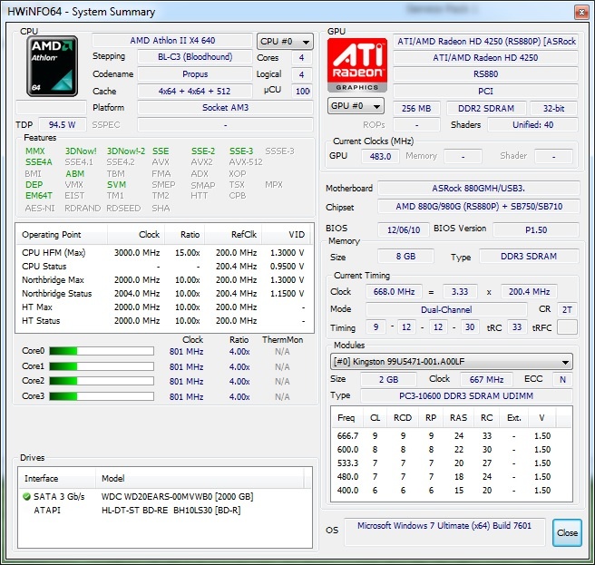Open the CPU #0 selector dropdown
595x565 pixels.
[x=285, y=42]
